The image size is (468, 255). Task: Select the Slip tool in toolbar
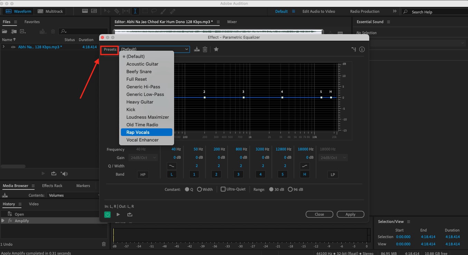tap(126, 11)
